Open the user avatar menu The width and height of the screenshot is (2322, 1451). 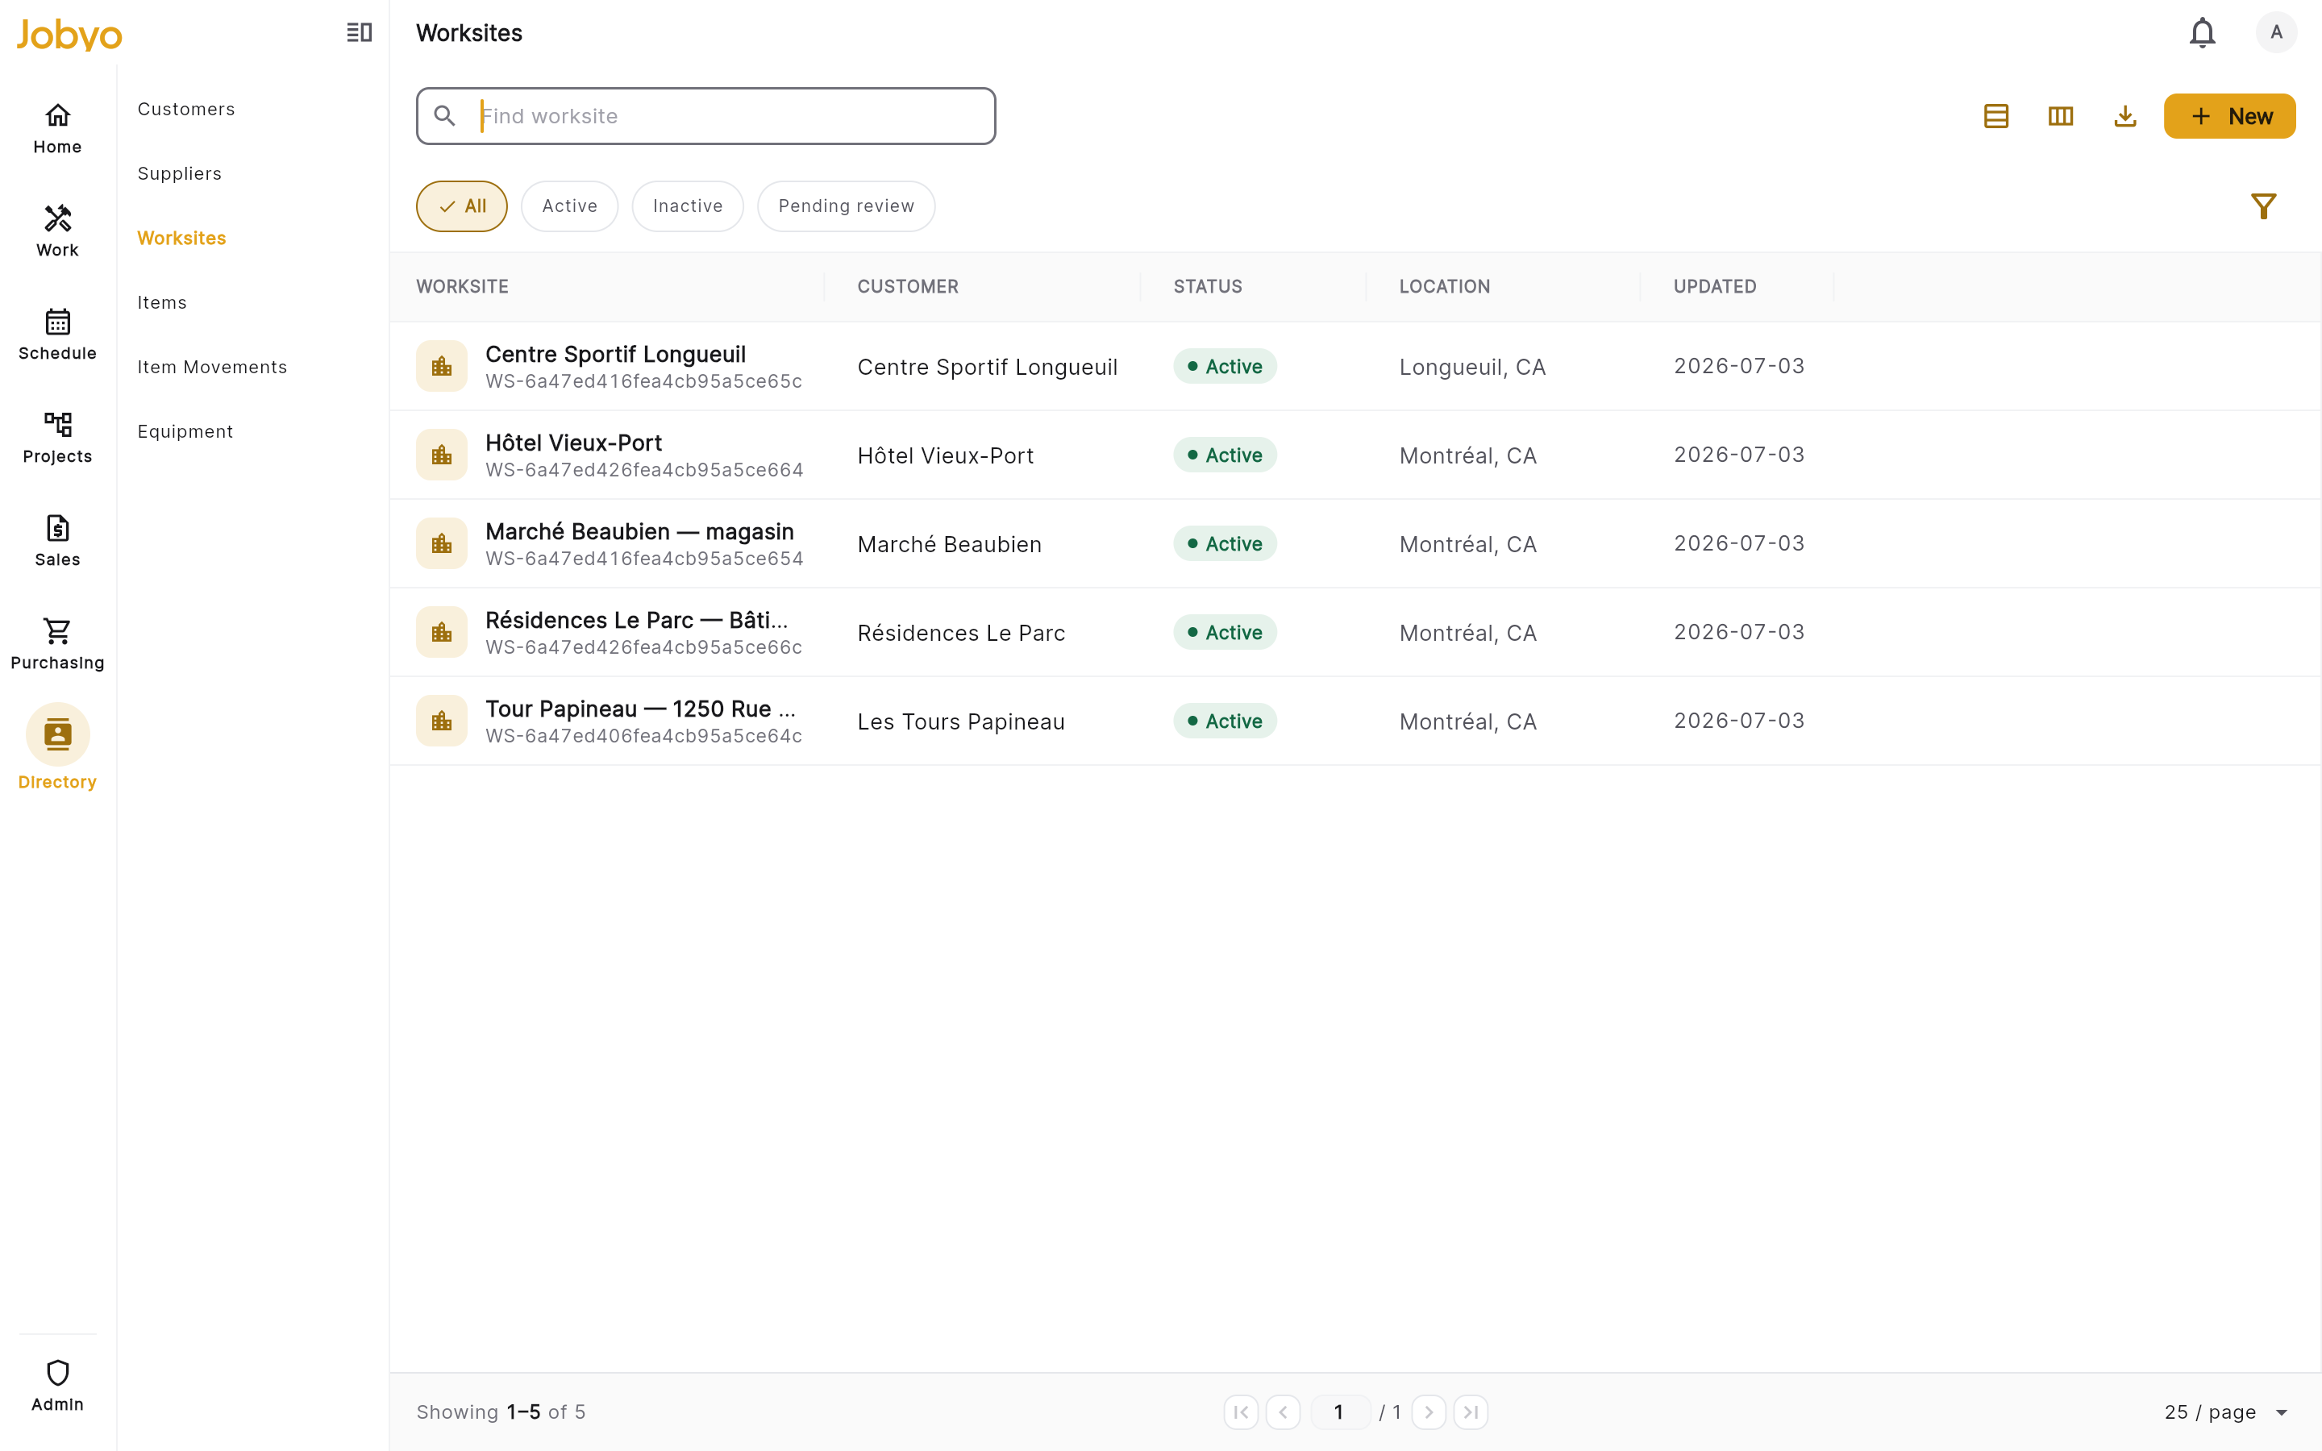click(x=2276, y=32)
